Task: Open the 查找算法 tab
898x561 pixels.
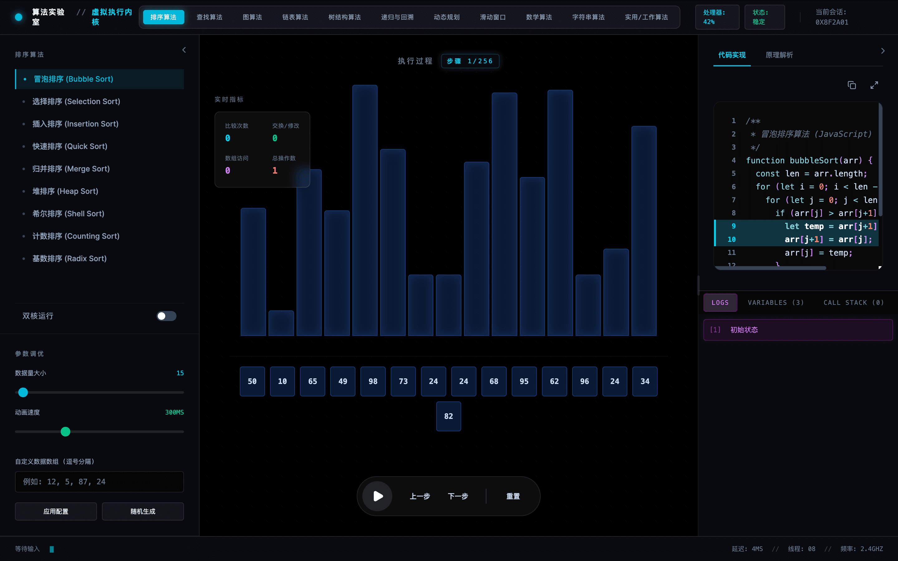Action: coord(209,17)
